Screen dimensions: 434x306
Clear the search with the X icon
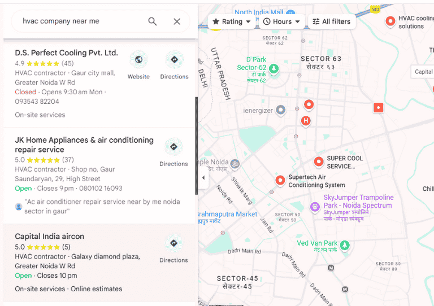click(177, 21)
